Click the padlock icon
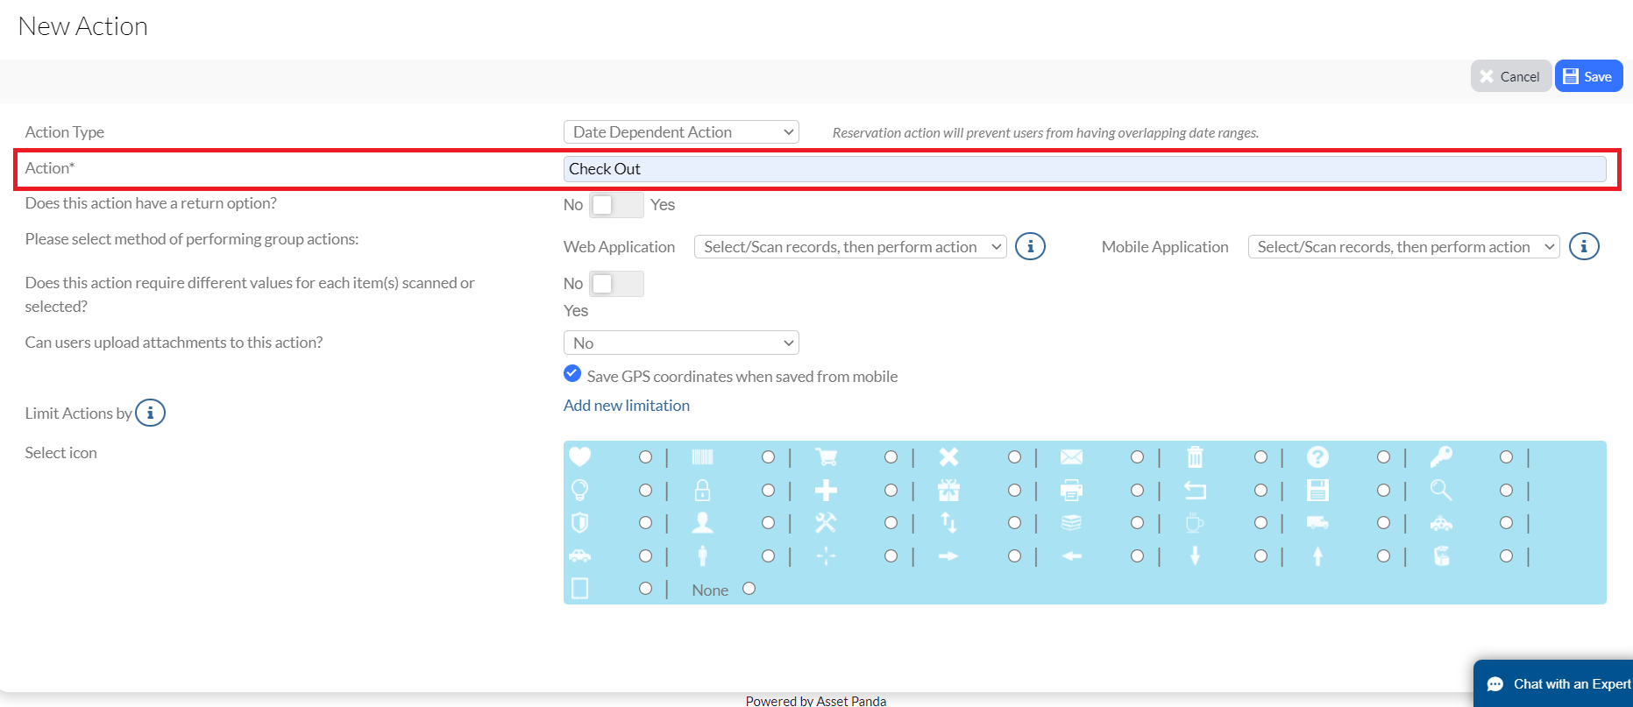This screenshot has width=1633, height=707. tap(702, 490)
